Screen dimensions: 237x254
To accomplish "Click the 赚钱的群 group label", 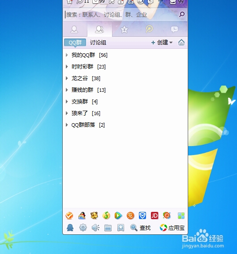I will pos(82,90).
